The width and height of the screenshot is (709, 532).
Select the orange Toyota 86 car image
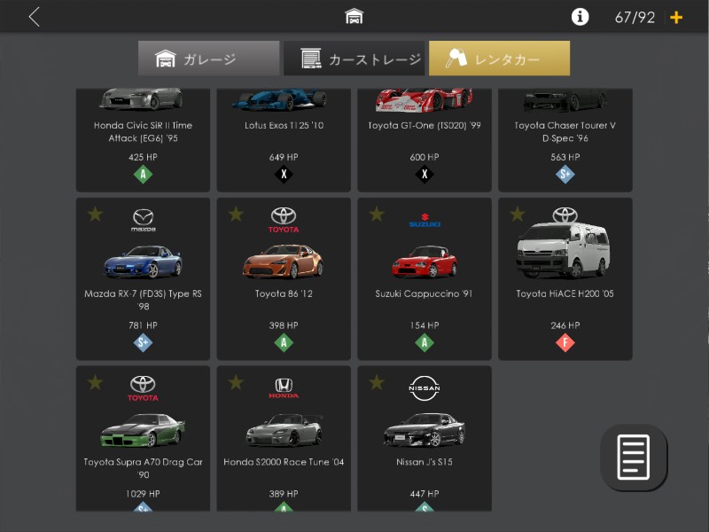(x=284, y=261)
